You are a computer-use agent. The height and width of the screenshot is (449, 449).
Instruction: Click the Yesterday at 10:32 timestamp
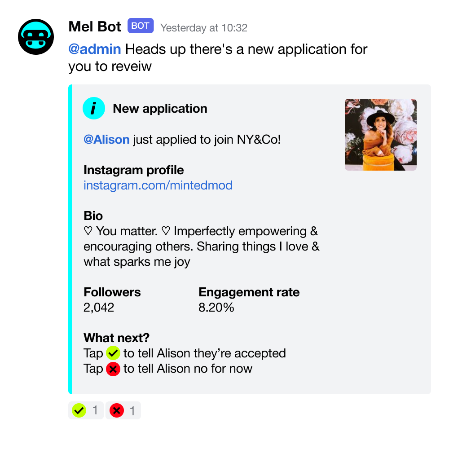pyautogui.click(x=203, y=28)
